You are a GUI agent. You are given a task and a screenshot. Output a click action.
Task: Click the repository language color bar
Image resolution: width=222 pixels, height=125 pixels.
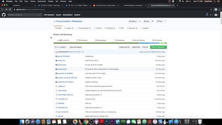110,43
